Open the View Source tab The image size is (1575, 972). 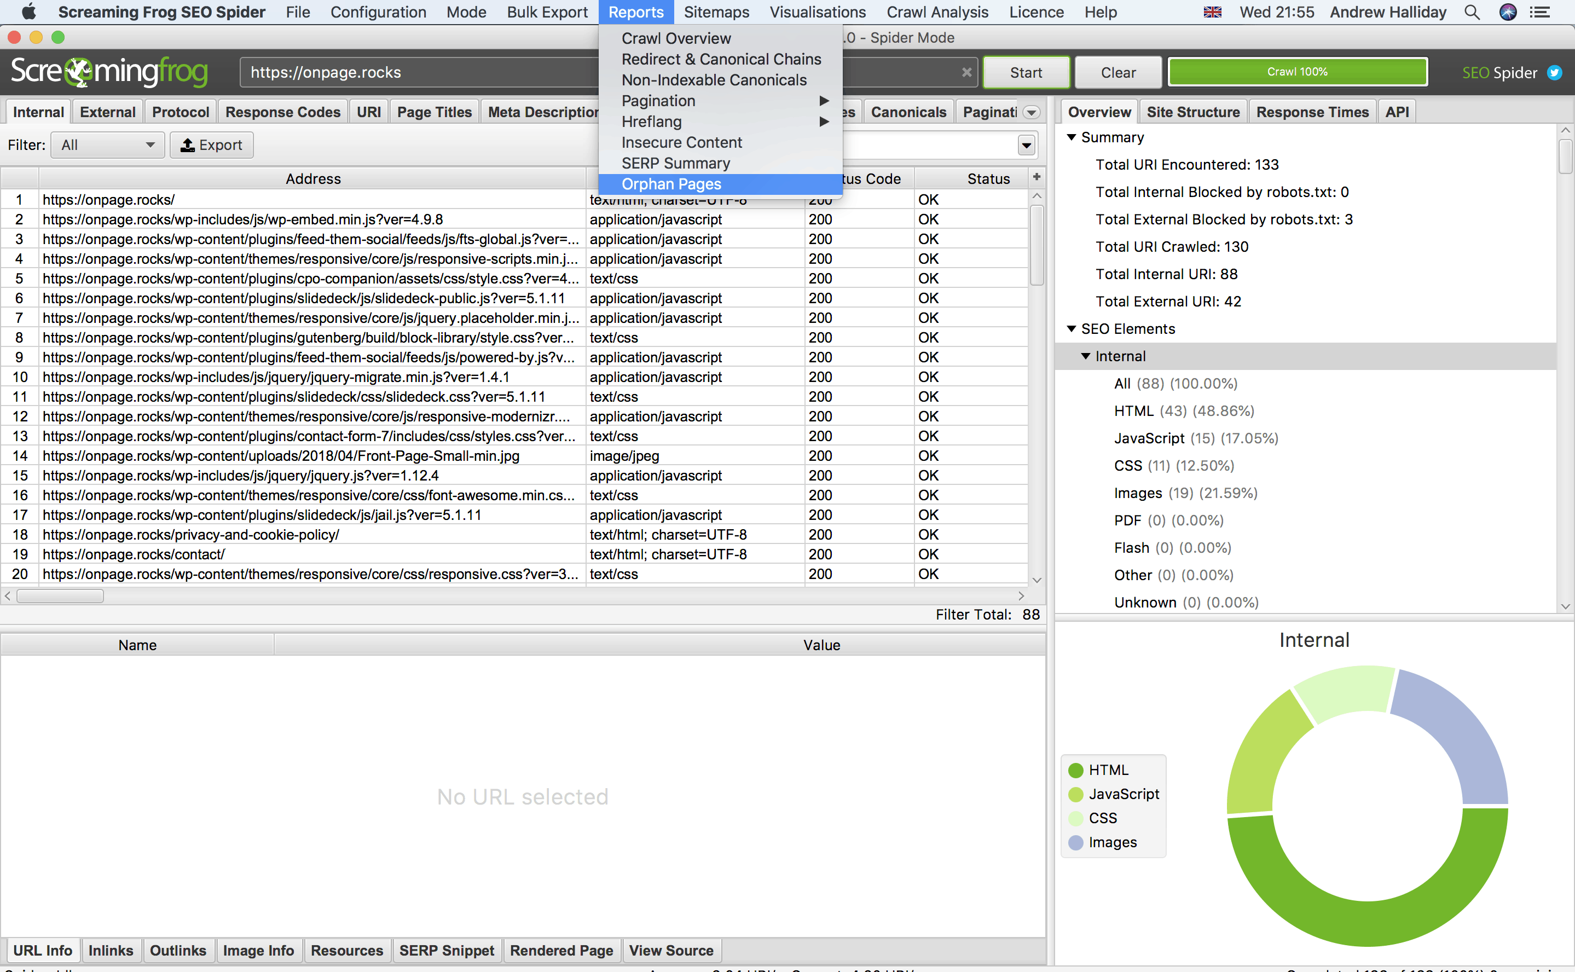coord(671,950)
